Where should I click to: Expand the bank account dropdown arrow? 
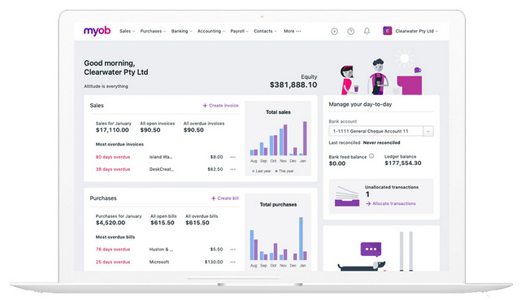[x=428, y=131]
